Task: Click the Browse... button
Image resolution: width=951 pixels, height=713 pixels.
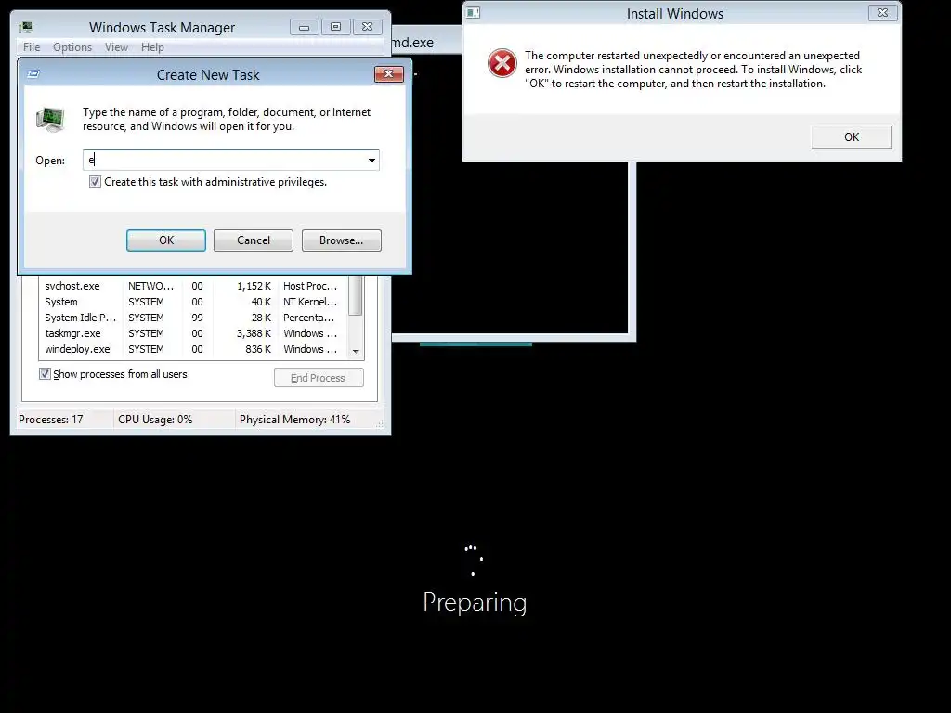Action: pyautogui.click(x=342, y=240)
